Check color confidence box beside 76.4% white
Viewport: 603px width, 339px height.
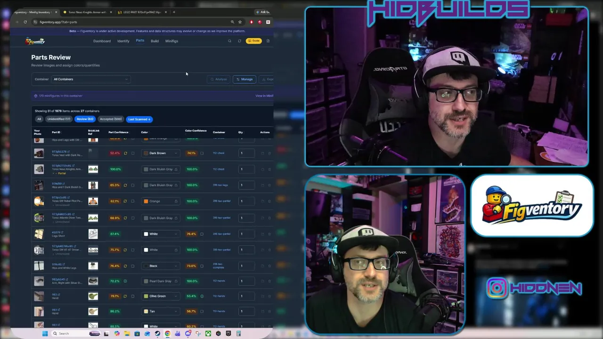click(202, 234)
